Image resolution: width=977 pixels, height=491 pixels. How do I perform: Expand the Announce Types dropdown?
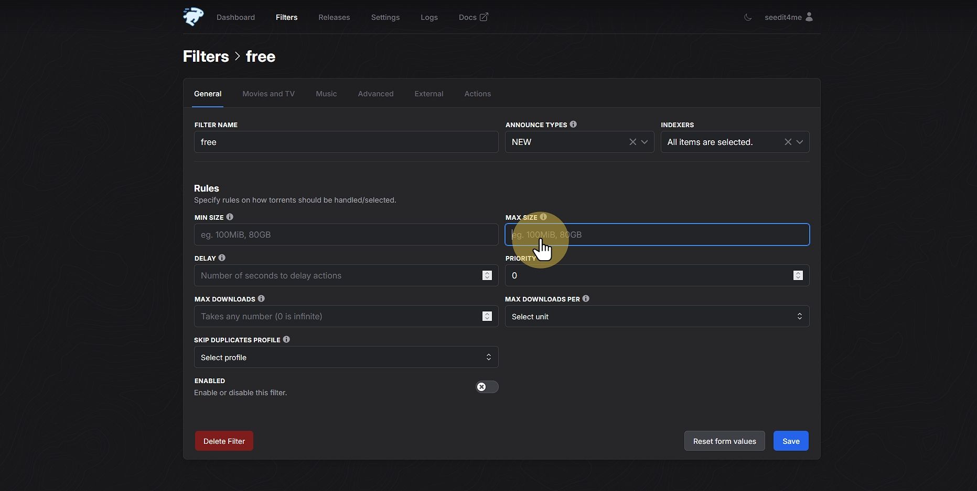tap(645, 142)
